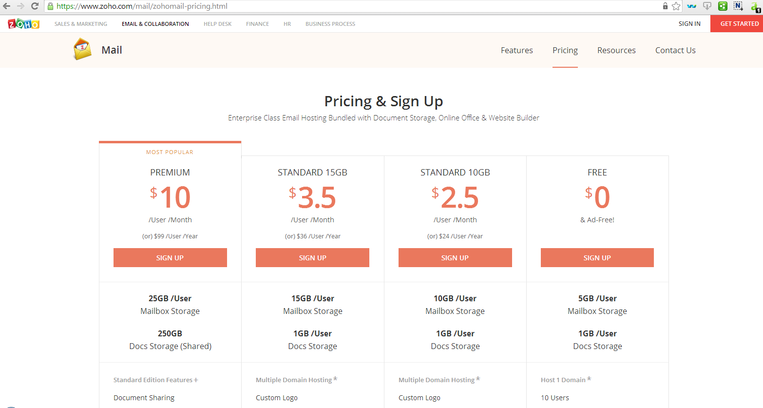This screenshot has width=763, height=408.
Task: Open the Resources tab
Action: (x=616, y=50)
